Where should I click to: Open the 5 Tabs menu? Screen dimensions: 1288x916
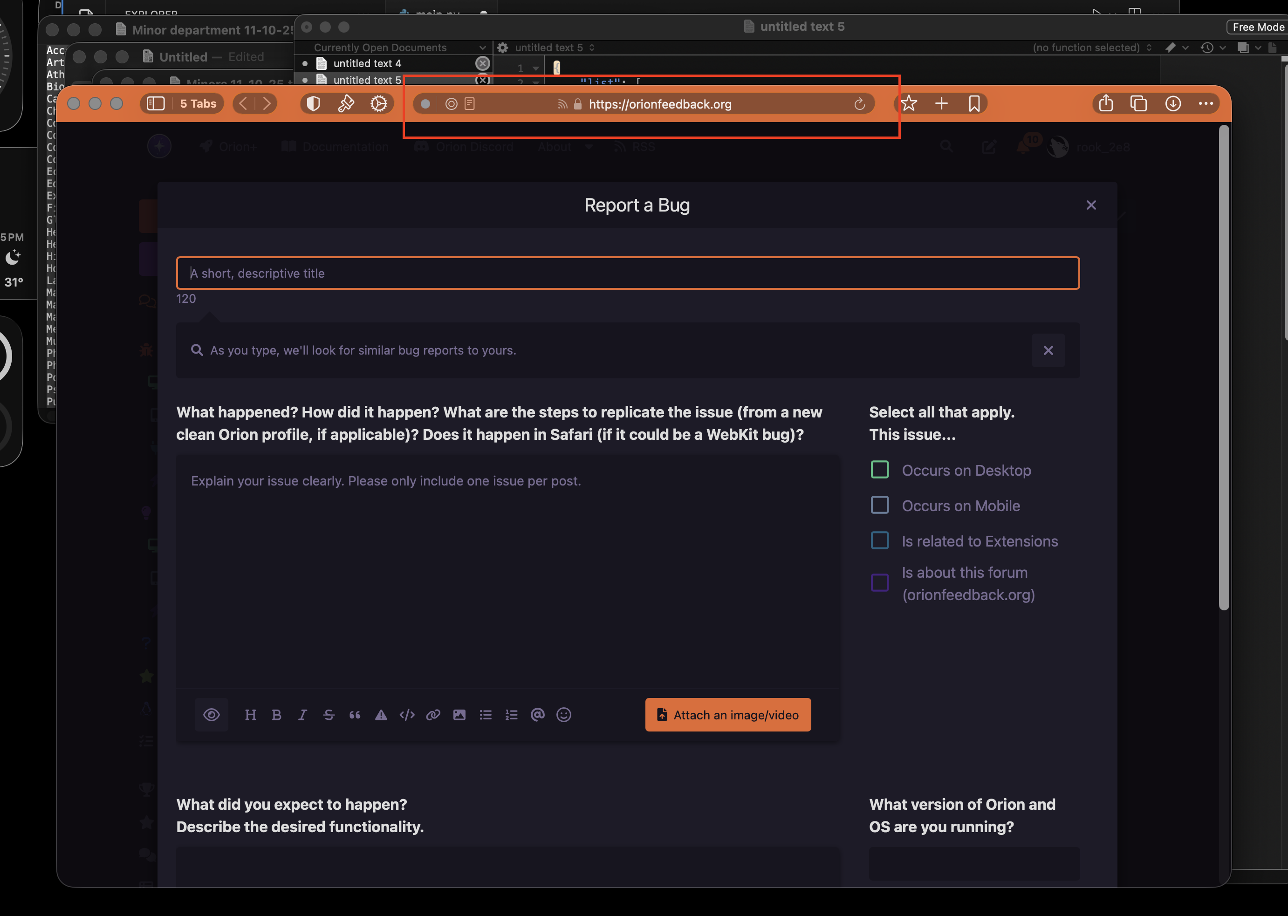coord(198,104)
